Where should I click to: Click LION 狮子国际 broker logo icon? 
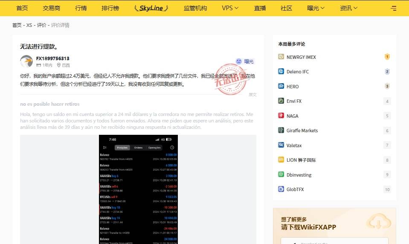281,160
